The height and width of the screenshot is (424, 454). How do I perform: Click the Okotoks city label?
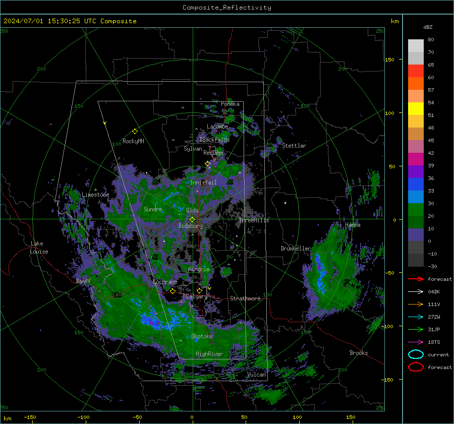(x=202, y=336)
